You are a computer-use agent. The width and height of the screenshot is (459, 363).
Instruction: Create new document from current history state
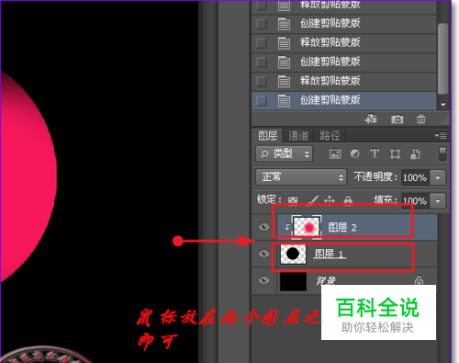(371, 119)
